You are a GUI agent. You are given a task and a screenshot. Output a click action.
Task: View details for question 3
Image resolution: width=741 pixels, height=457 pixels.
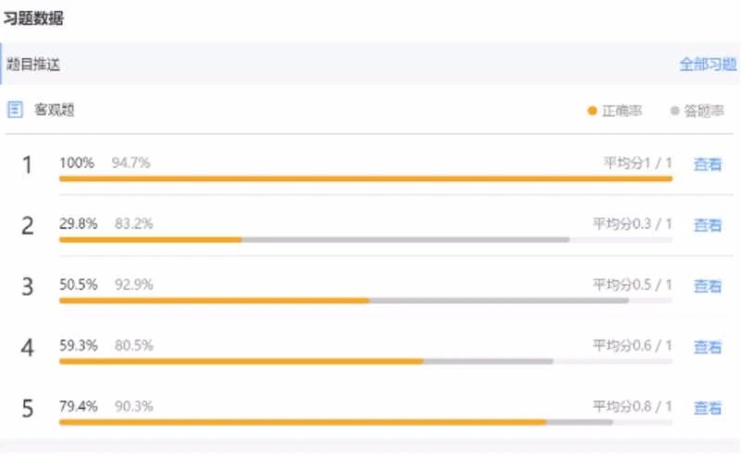[708, 286]
